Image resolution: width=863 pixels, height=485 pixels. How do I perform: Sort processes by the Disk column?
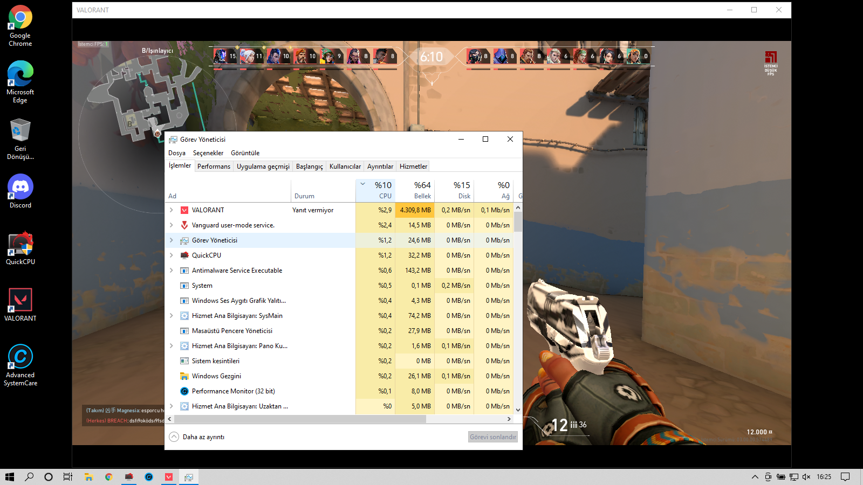coord(454,190)
